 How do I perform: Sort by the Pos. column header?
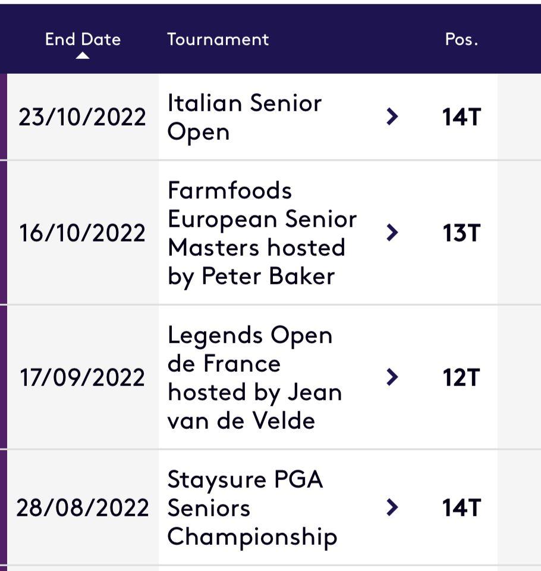pyautogui.click(x=461, y=39)
